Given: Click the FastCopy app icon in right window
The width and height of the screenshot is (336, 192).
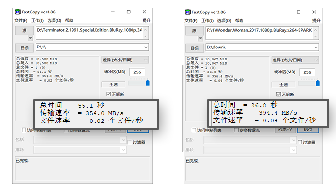Looking at the screenshot, I should coord(188,12).
